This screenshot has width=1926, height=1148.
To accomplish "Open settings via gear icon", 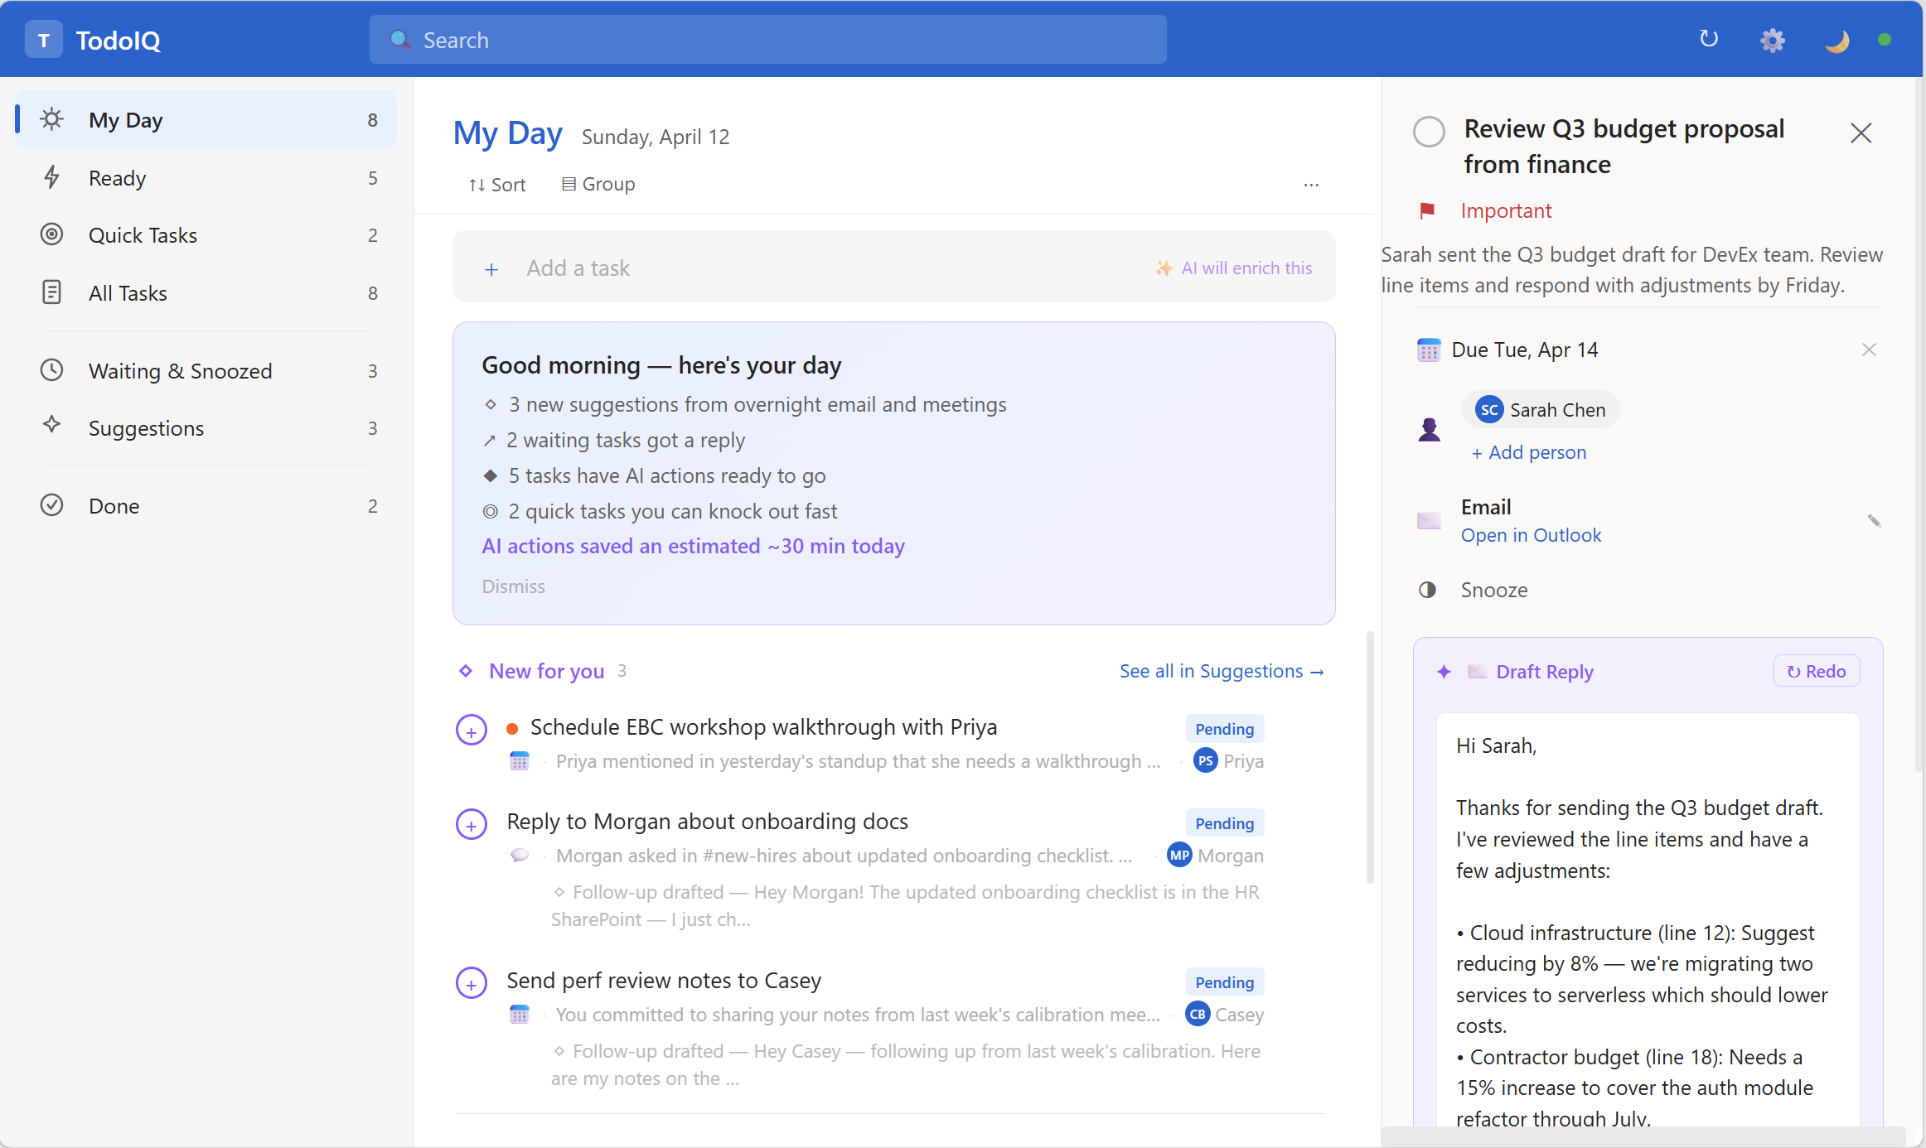I will 1772,40.
